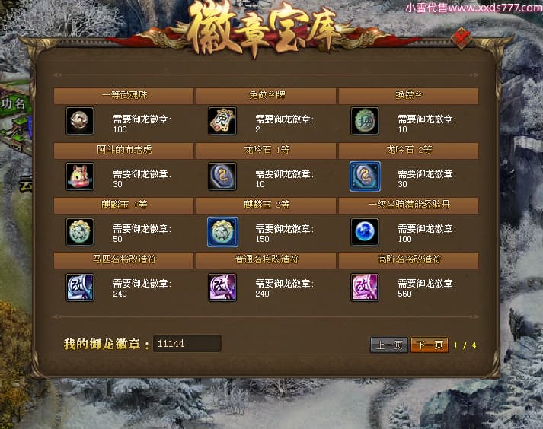Select the 一等武魂珠 pearl icon
Image resolution: width=543 pixels, height=429 pixels.
[80, 121]
